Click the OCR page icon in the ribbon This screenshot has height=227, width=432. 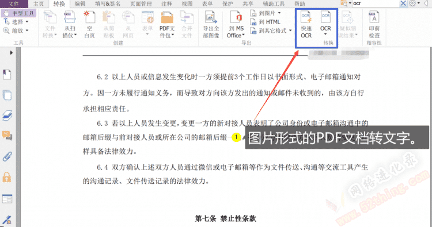[x=325, y=17]
